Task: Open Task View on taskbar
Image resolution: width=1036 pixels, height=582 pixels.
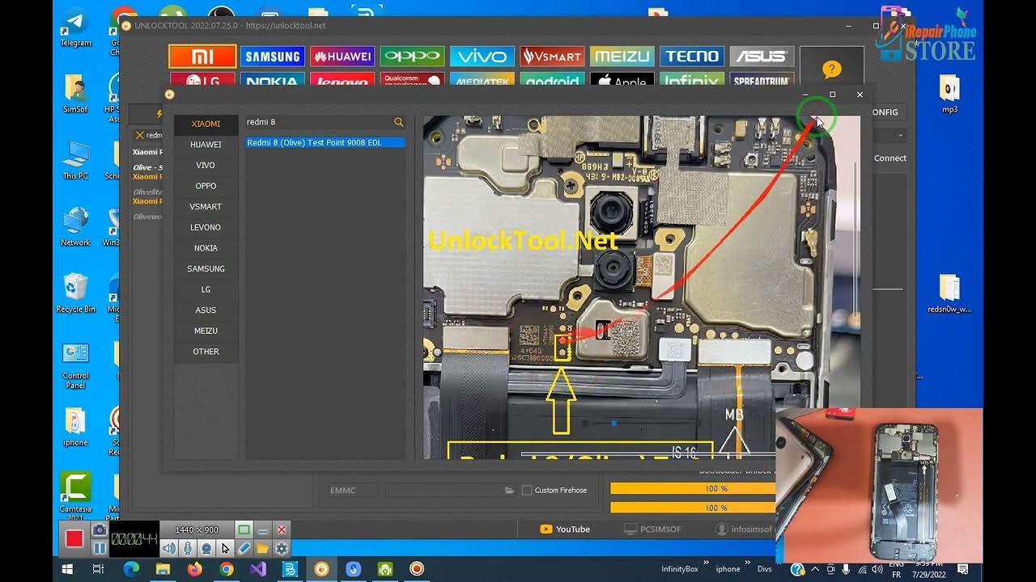Action: pos(98,569)
